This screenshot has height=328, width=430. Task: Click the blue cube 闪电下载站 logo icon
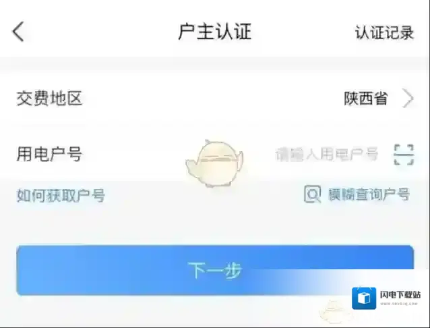point(364,298)
